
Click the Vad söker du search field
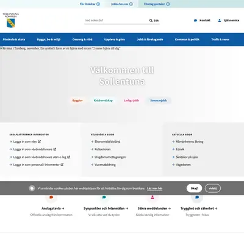(117, 20)
